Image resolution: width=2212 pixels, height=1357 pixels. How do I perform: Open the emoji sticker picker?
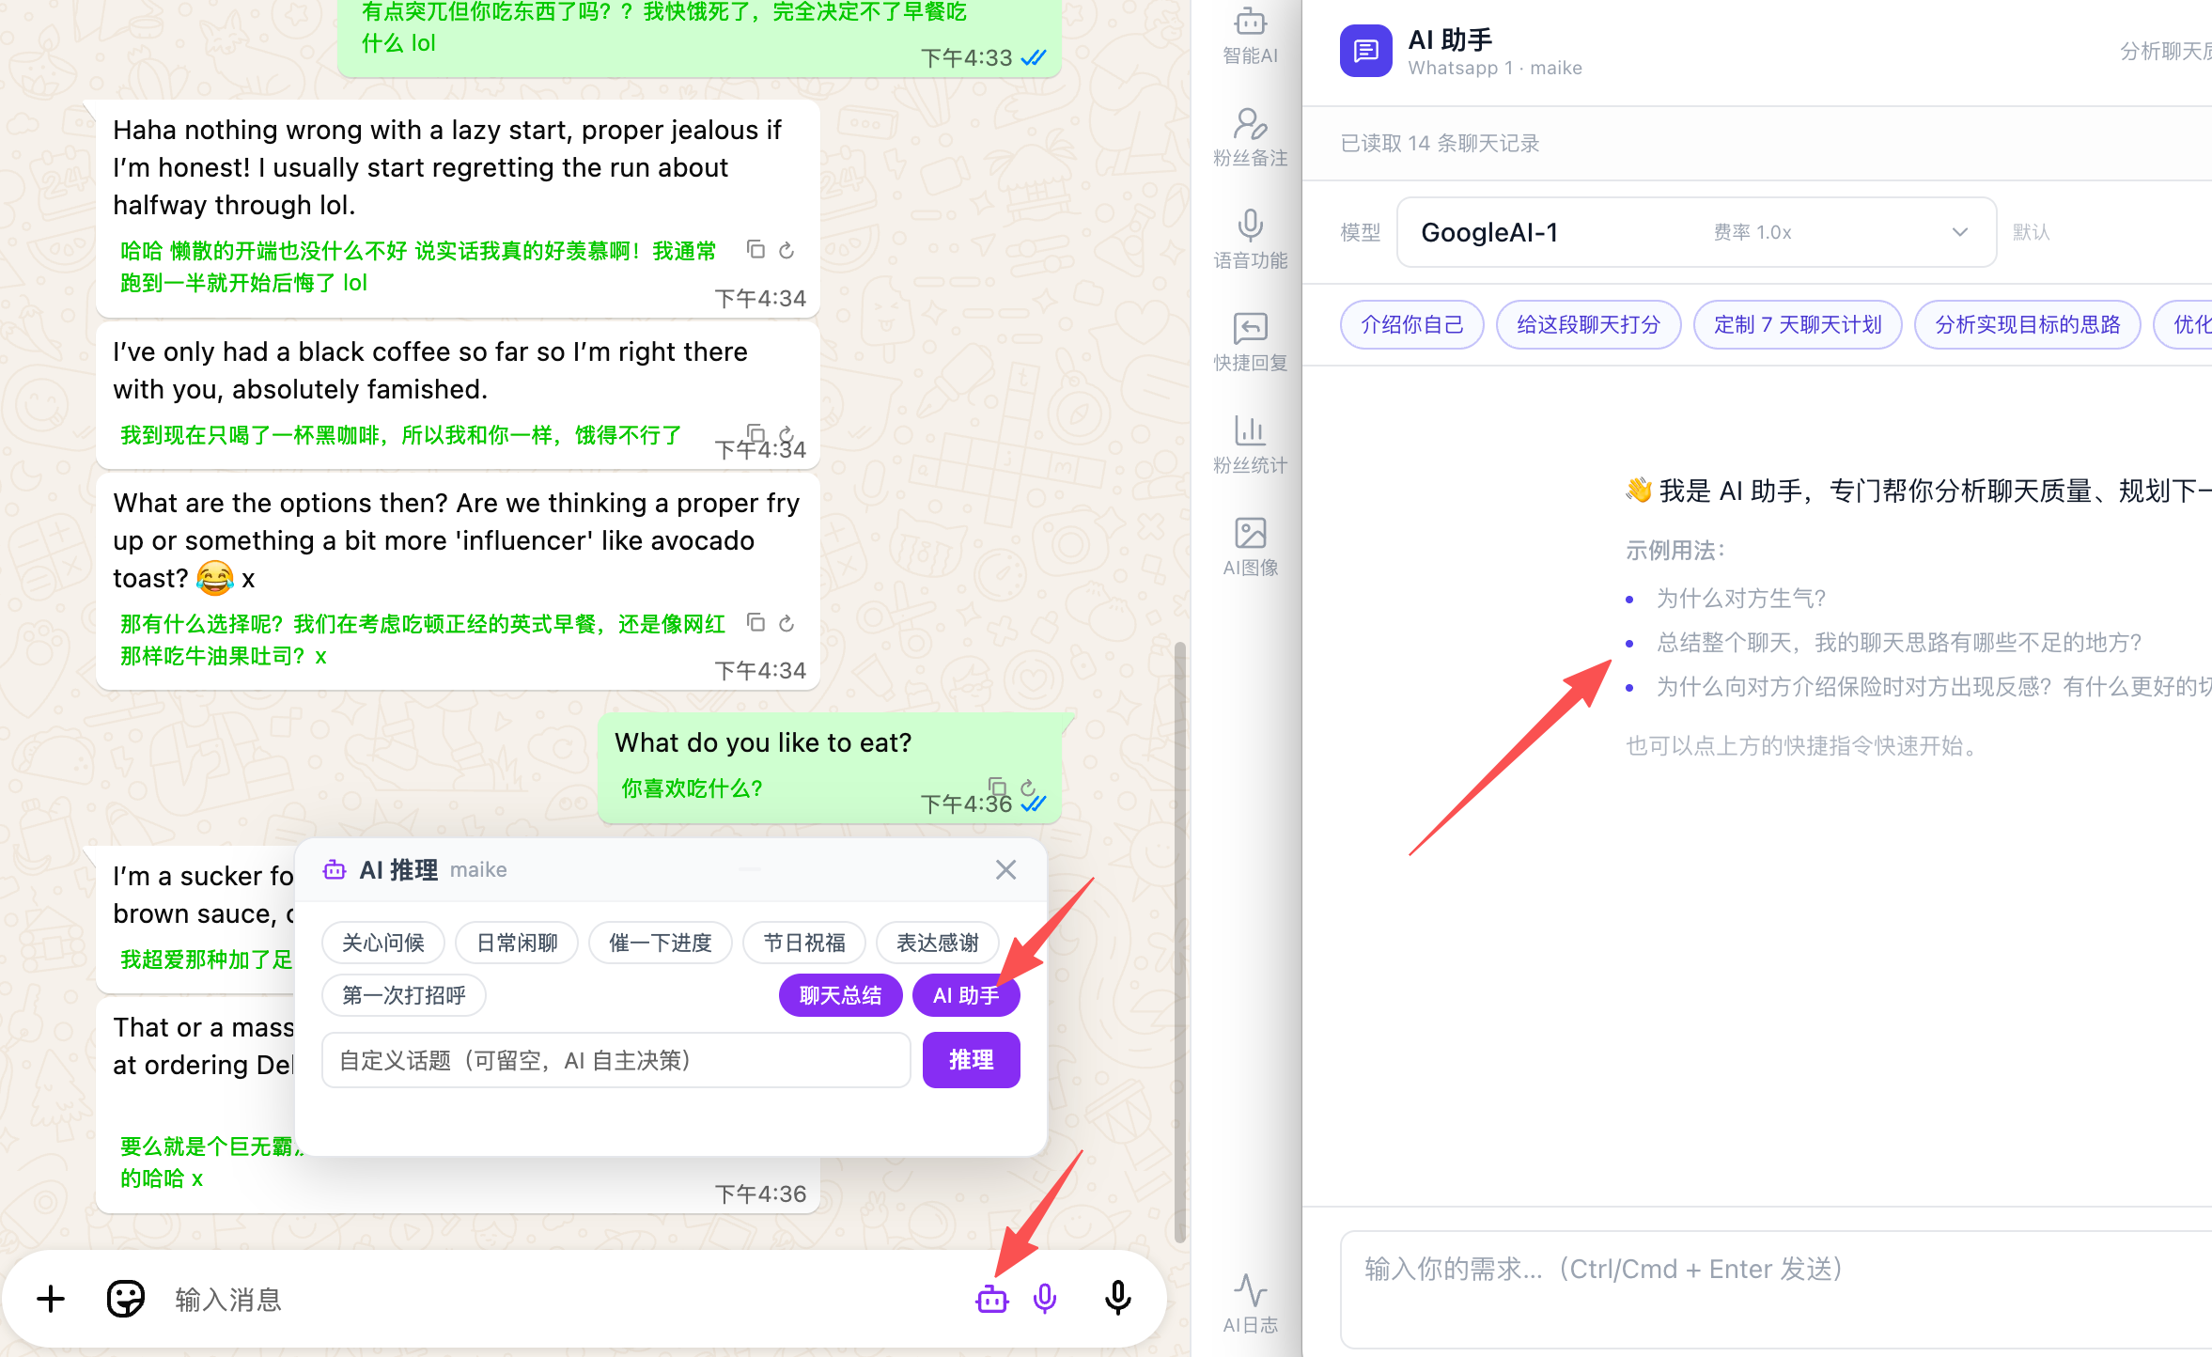[125, 1299]
